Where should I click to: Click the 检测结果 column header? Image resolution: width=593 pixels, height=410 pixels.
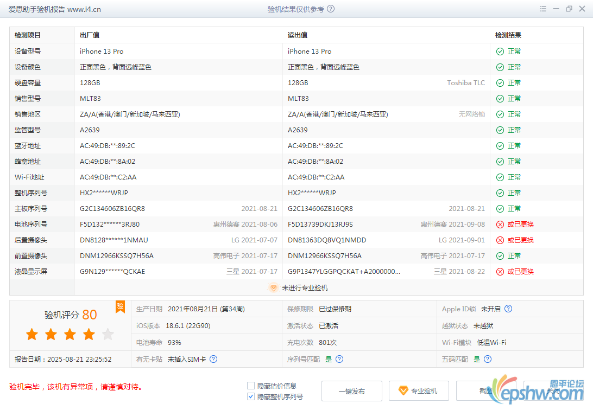pyautogui.click(x=508, y=35)
